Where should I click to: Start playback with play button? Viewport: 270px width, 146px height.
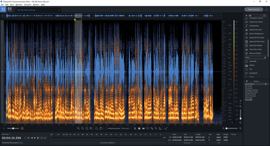35,138
